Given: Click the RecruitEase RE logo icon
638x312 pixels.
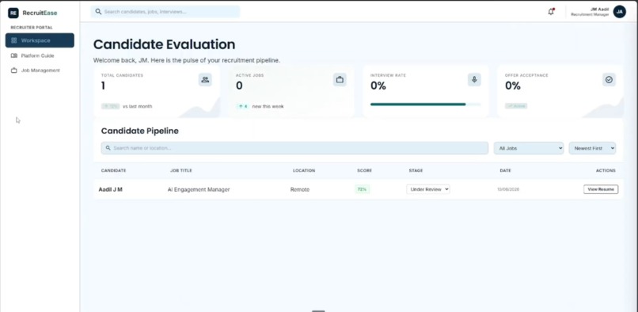Looking at the screenshot, I should 13,13.
